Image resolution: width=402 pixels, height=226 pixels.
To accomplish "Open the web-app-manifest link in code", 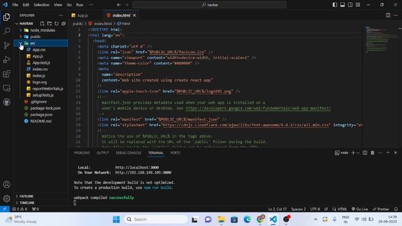I will click(258, 108).
